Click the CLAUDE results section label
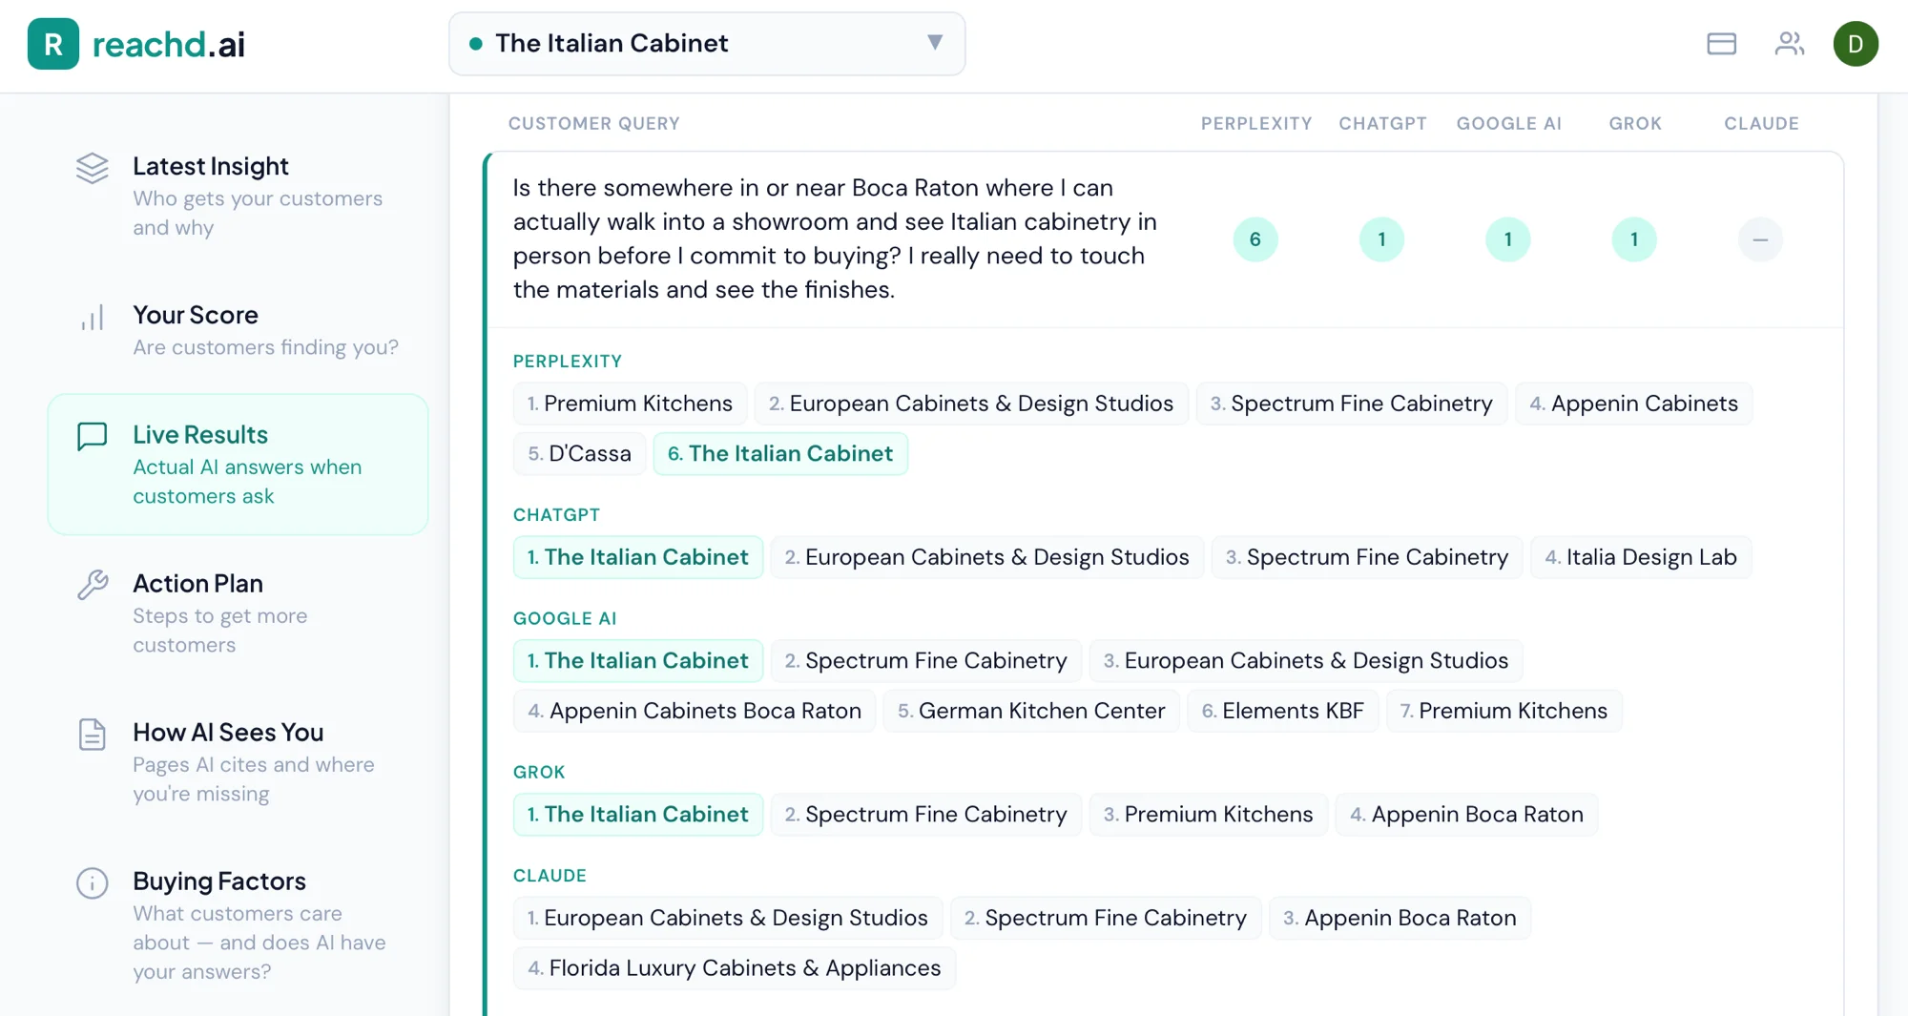The height and width of the screenshot is (1016, 1908). [x=550, y=876]
